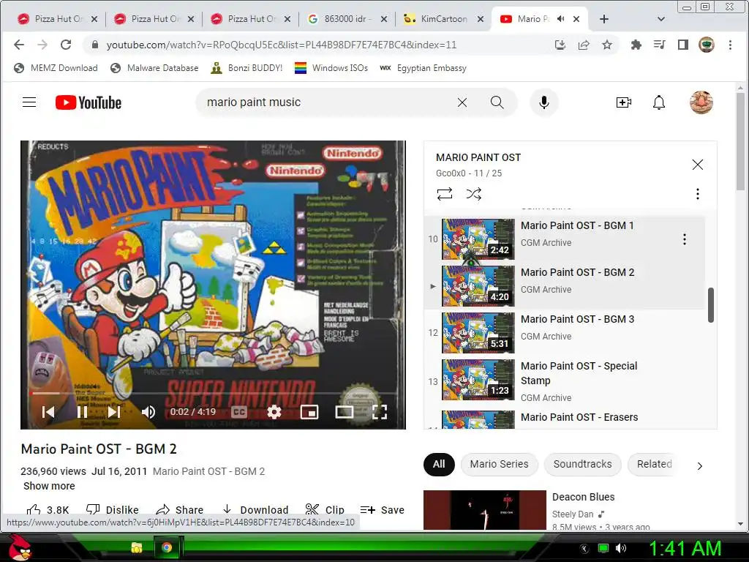This screenshot has height=562, width=749.
Task: Toggle shuffle playlist
Action: pyautogui.click(x=473, y=194)
